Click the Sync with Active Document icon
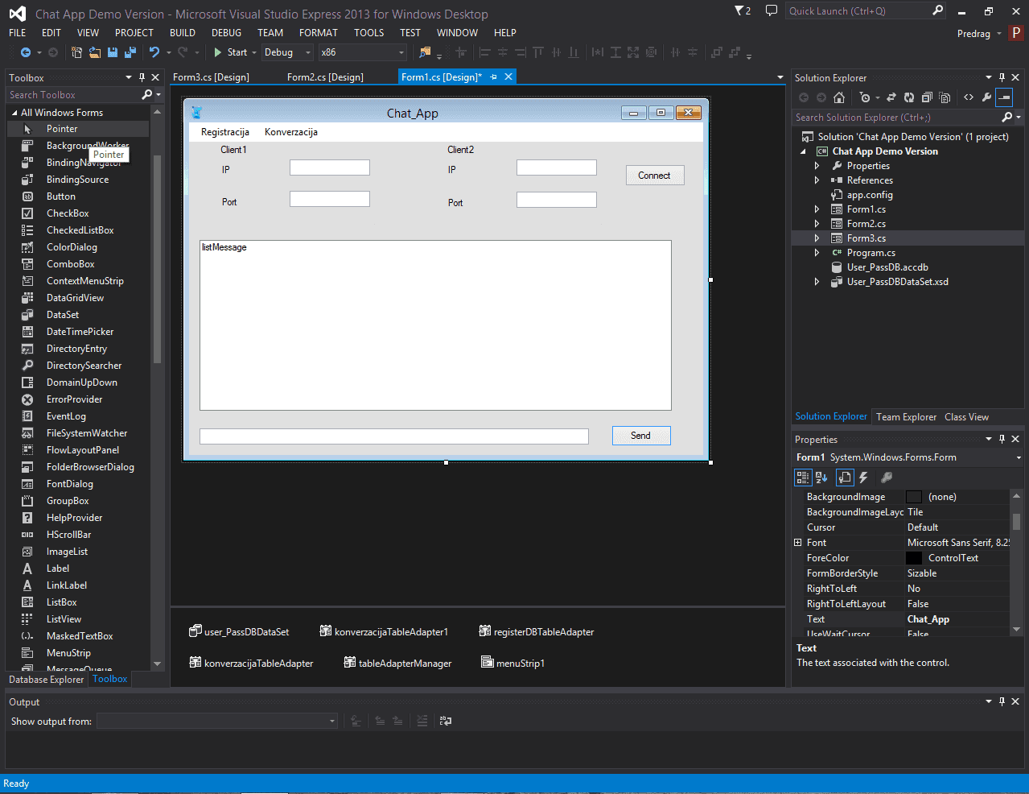 point(891,97)
